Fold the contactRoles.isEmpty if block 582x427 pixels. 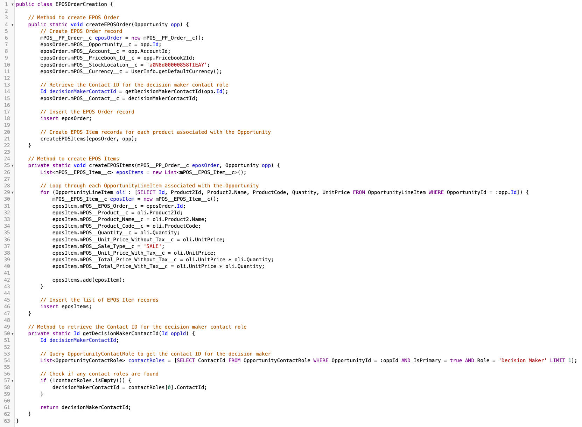(13, 381)
